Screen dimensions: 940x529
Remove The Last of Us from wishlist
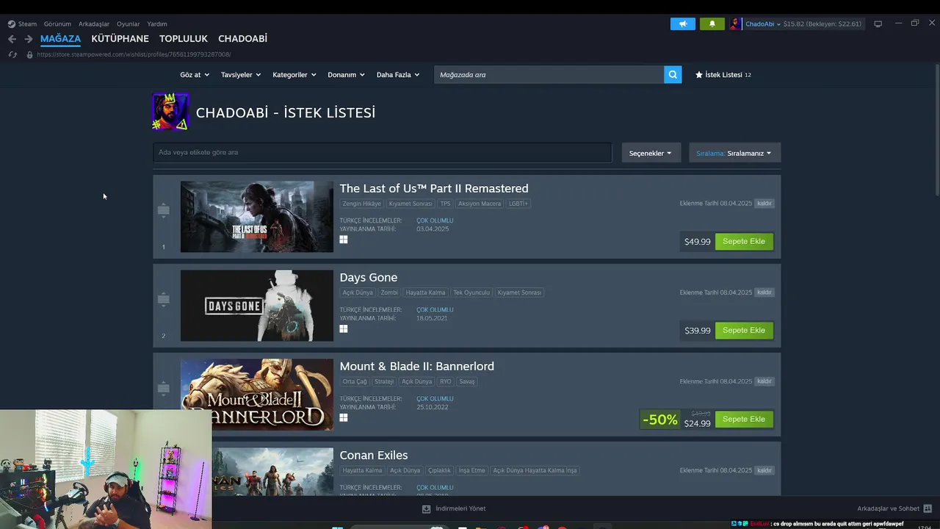pos(764,204)
